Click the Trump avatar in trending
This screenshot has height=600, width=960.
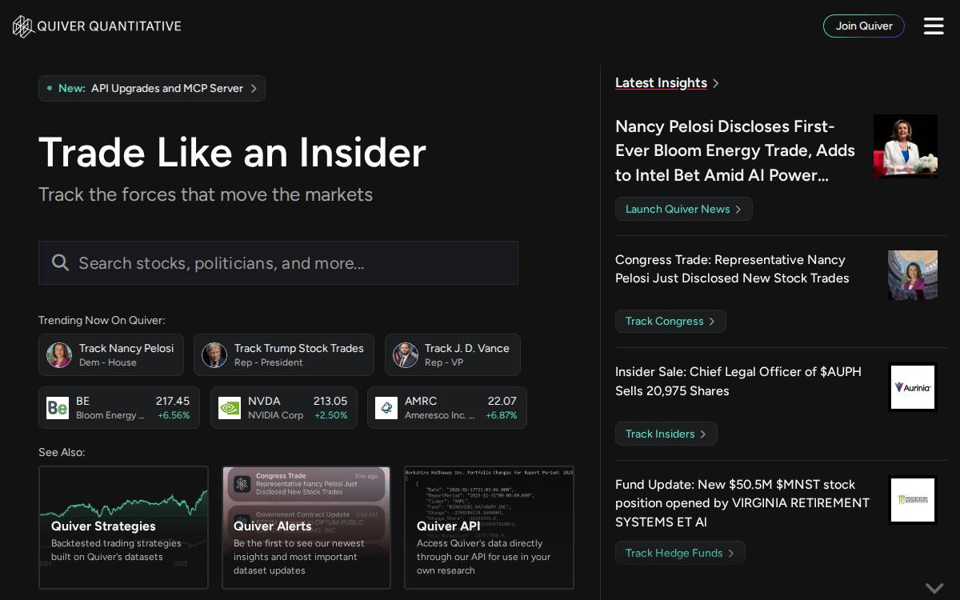coord(214,355)
